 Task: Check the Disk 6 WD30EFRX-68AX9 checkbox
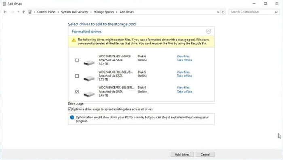pyautogui.click(x=77, y=60)
